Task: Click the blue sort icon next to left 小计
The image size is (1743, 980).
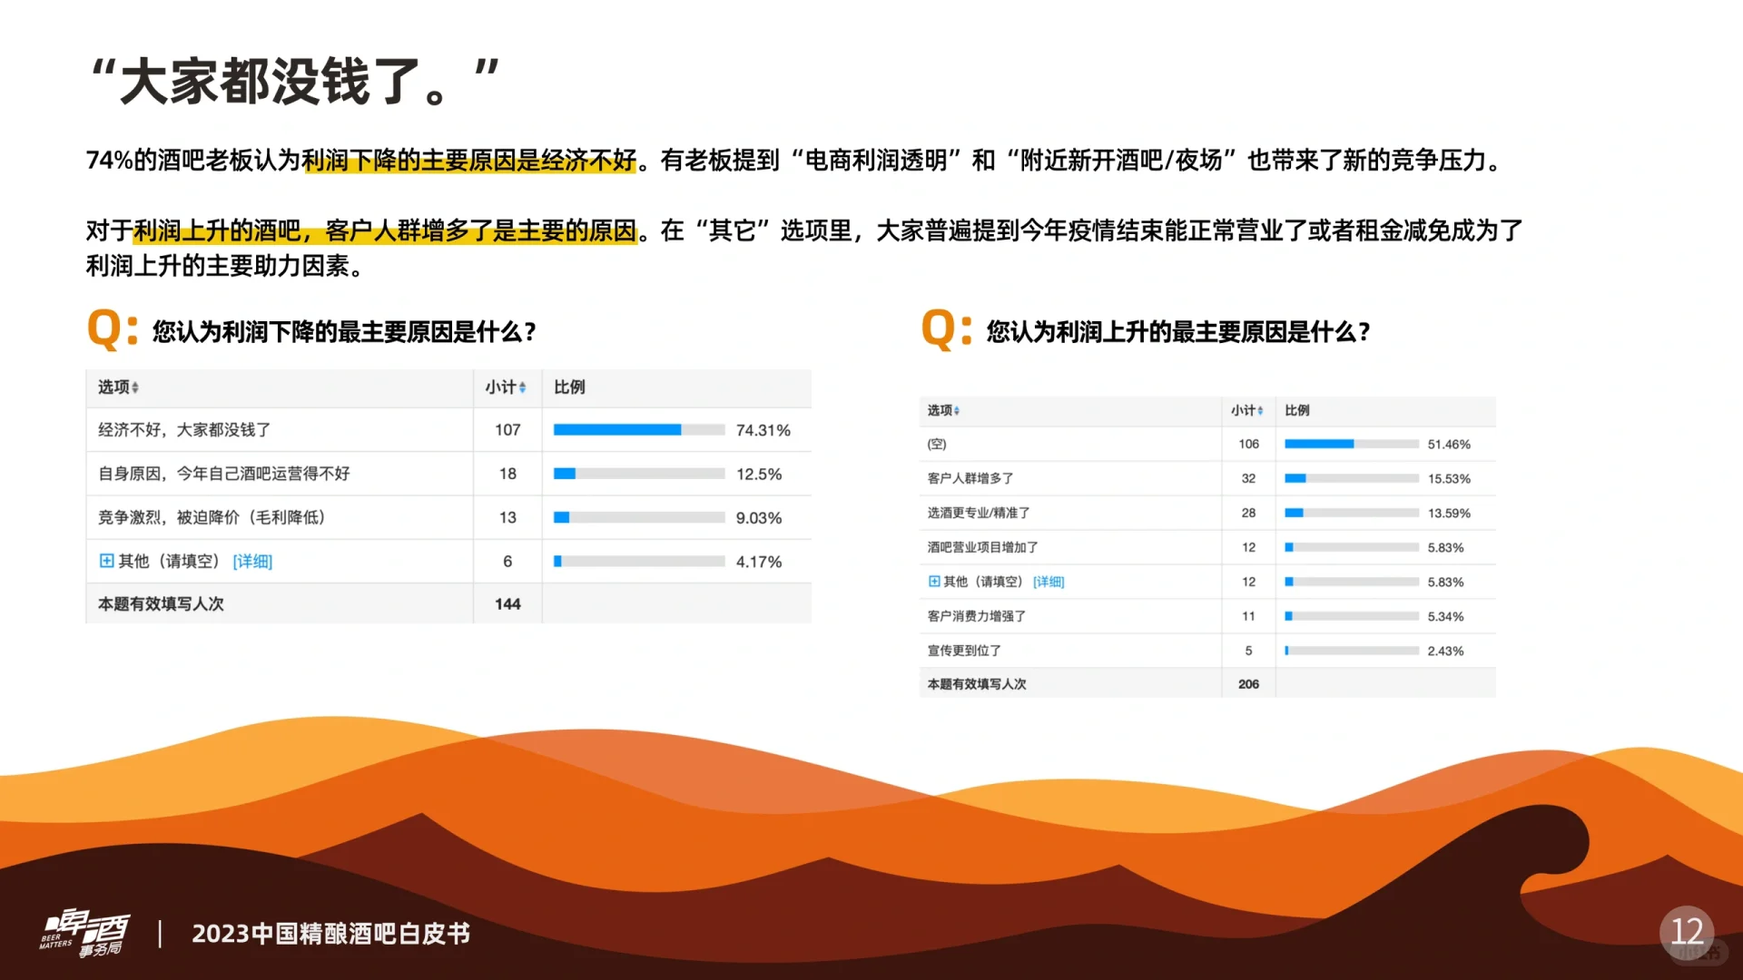Action: tap(522, 387)
